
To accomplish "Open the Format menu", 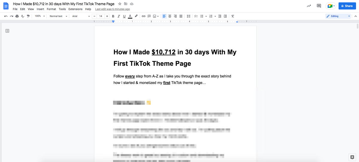I will [51, 9].
